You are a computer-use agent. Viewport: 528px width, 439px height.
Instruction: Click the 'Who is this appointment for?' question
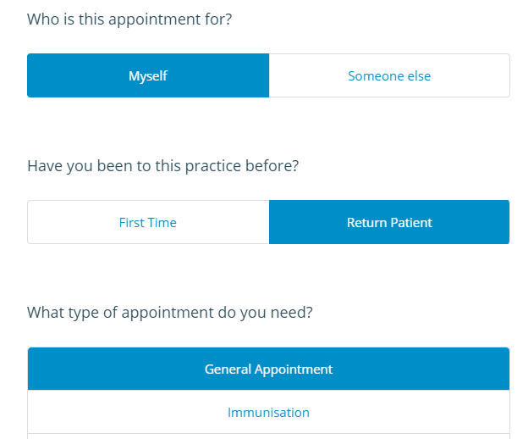point(129,19)
